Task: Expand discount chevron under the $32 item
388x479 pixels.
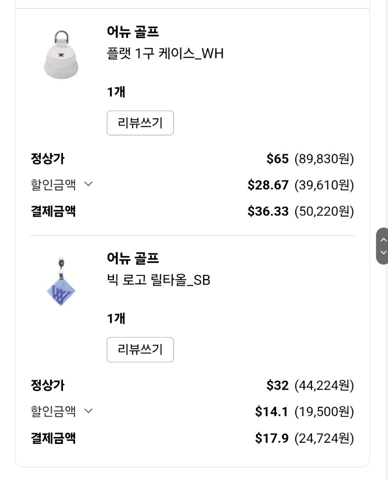Action: pyautogui.click(x=88, y=411)
